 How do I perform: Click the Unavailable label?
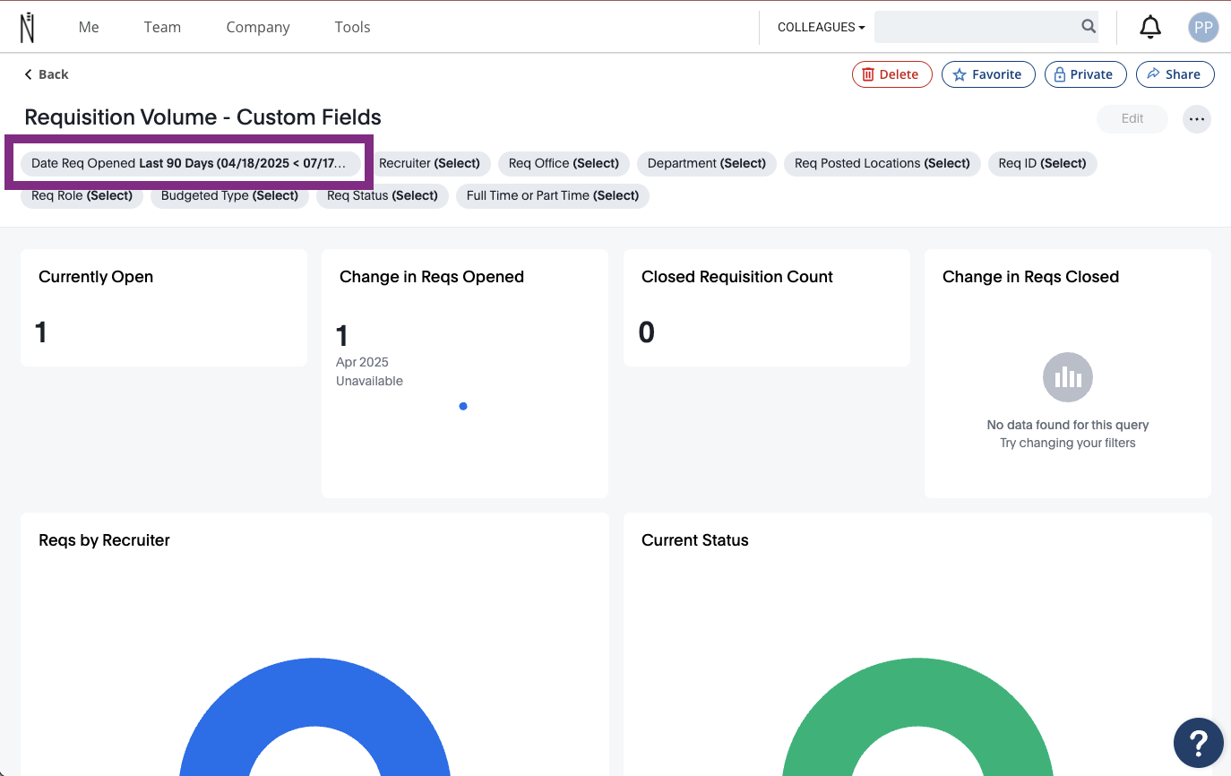tap(369, 381)
